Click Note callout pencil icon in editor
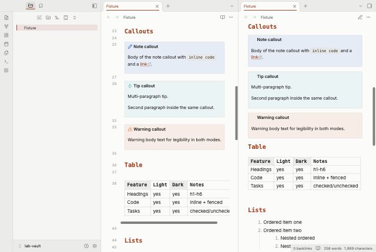The image size is (376, 252). point(130,47)
